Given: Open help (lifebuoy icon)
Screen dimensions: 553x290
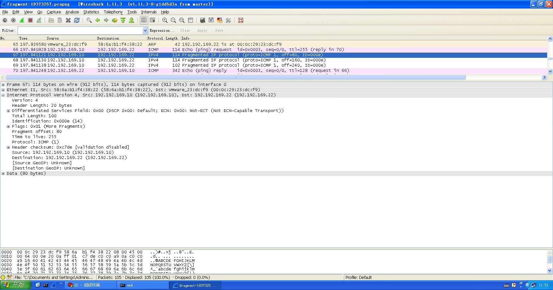Looking at the screenshot, I should (x=240, y=20).
